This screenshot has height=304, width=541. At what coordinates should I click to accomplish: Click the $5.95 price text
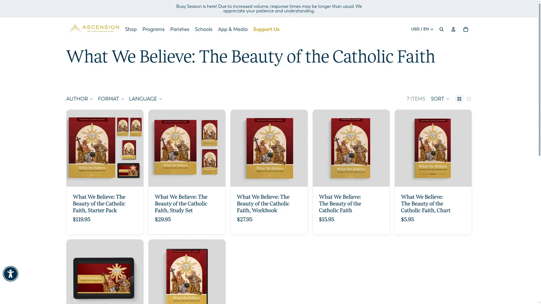(x=407, y=220)
